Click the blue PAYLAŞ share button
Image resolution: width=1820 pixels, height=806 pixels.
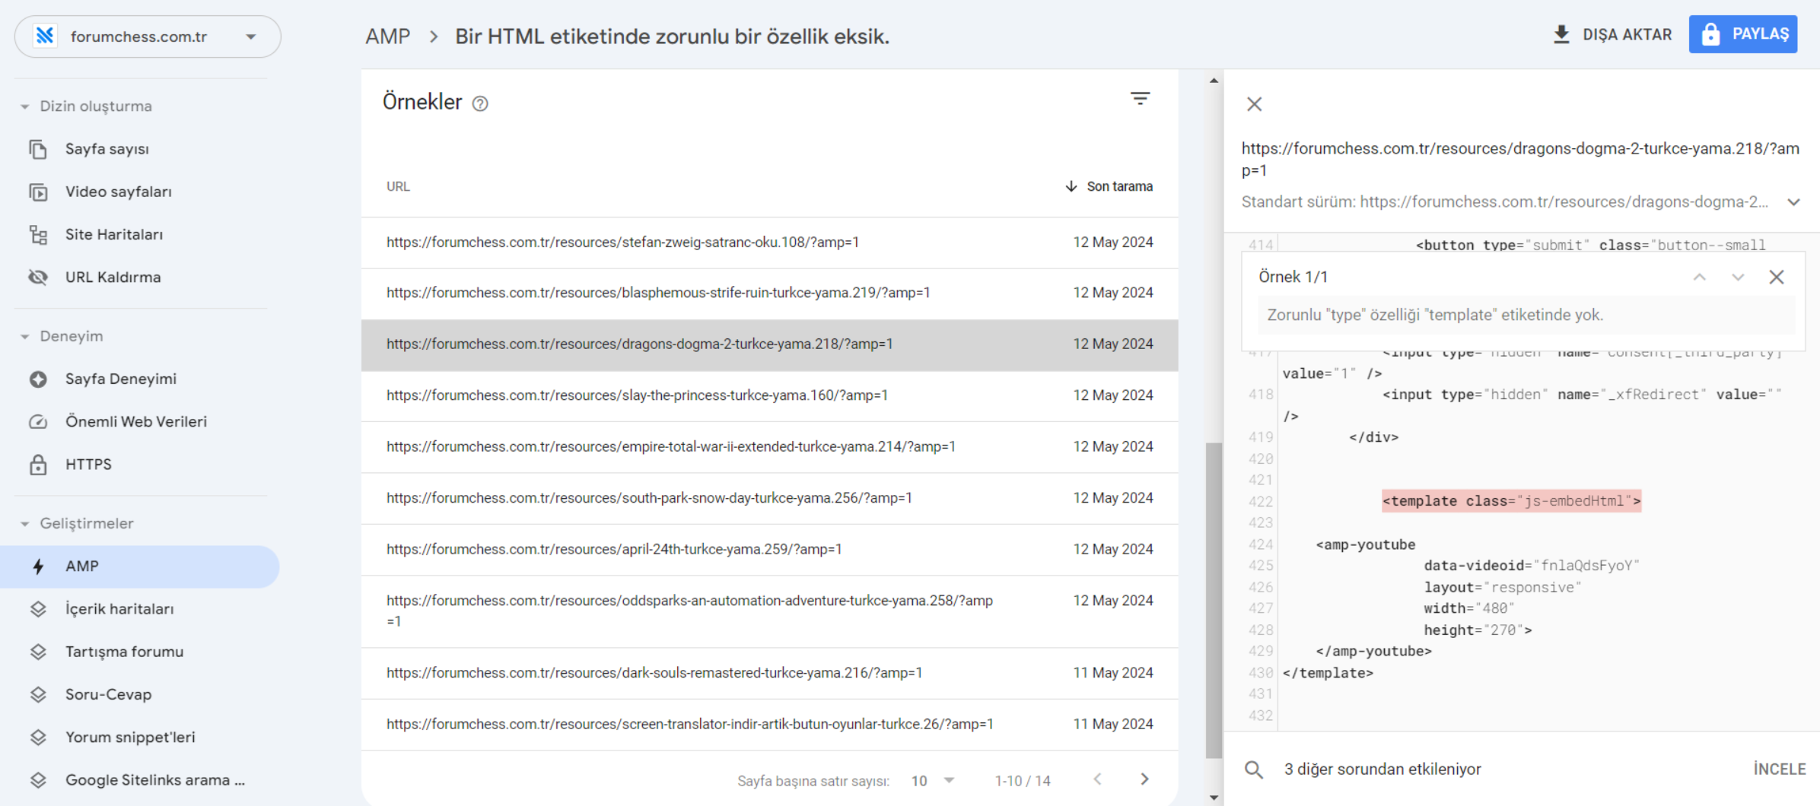(x=1743, y=34)
